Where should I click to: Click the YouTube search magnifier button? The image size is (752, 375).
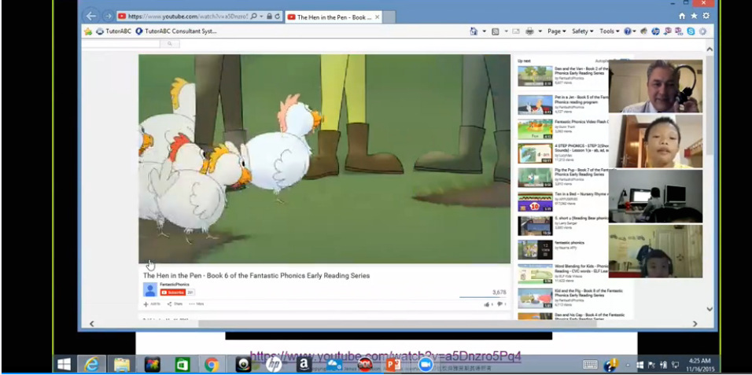point(170,44)
